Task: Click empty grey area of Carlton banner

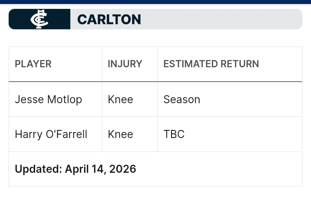Action: tap(222, 19)
